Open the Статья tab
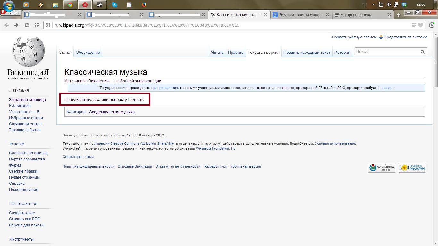This screenshot has width=438, height=246. [x=65, y=53]
